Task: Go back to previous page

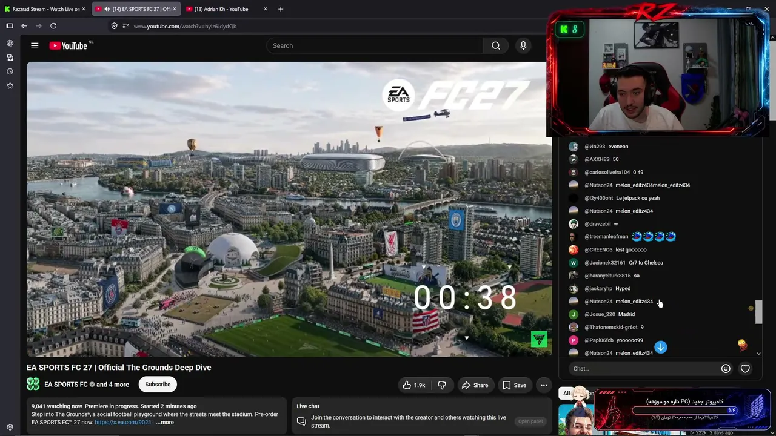Action: 24,26
